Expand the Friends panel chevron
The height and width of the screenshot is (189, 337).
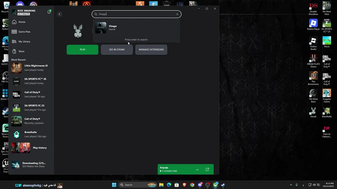(x=197, y=170)
